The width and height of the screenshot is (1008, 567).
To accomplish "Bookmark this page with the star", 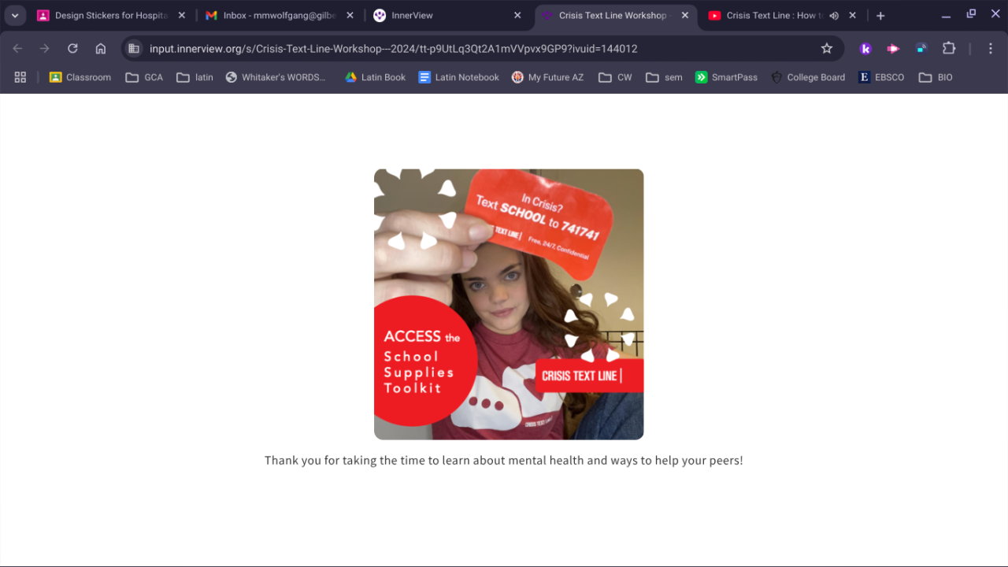I will [x=827, y=49].
